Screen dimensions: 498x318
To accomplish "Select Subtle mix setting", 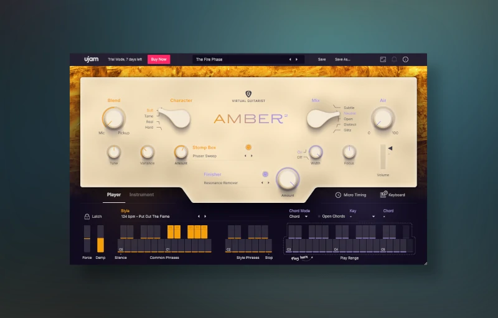I will pyautogui.click(x=349, y=108).
